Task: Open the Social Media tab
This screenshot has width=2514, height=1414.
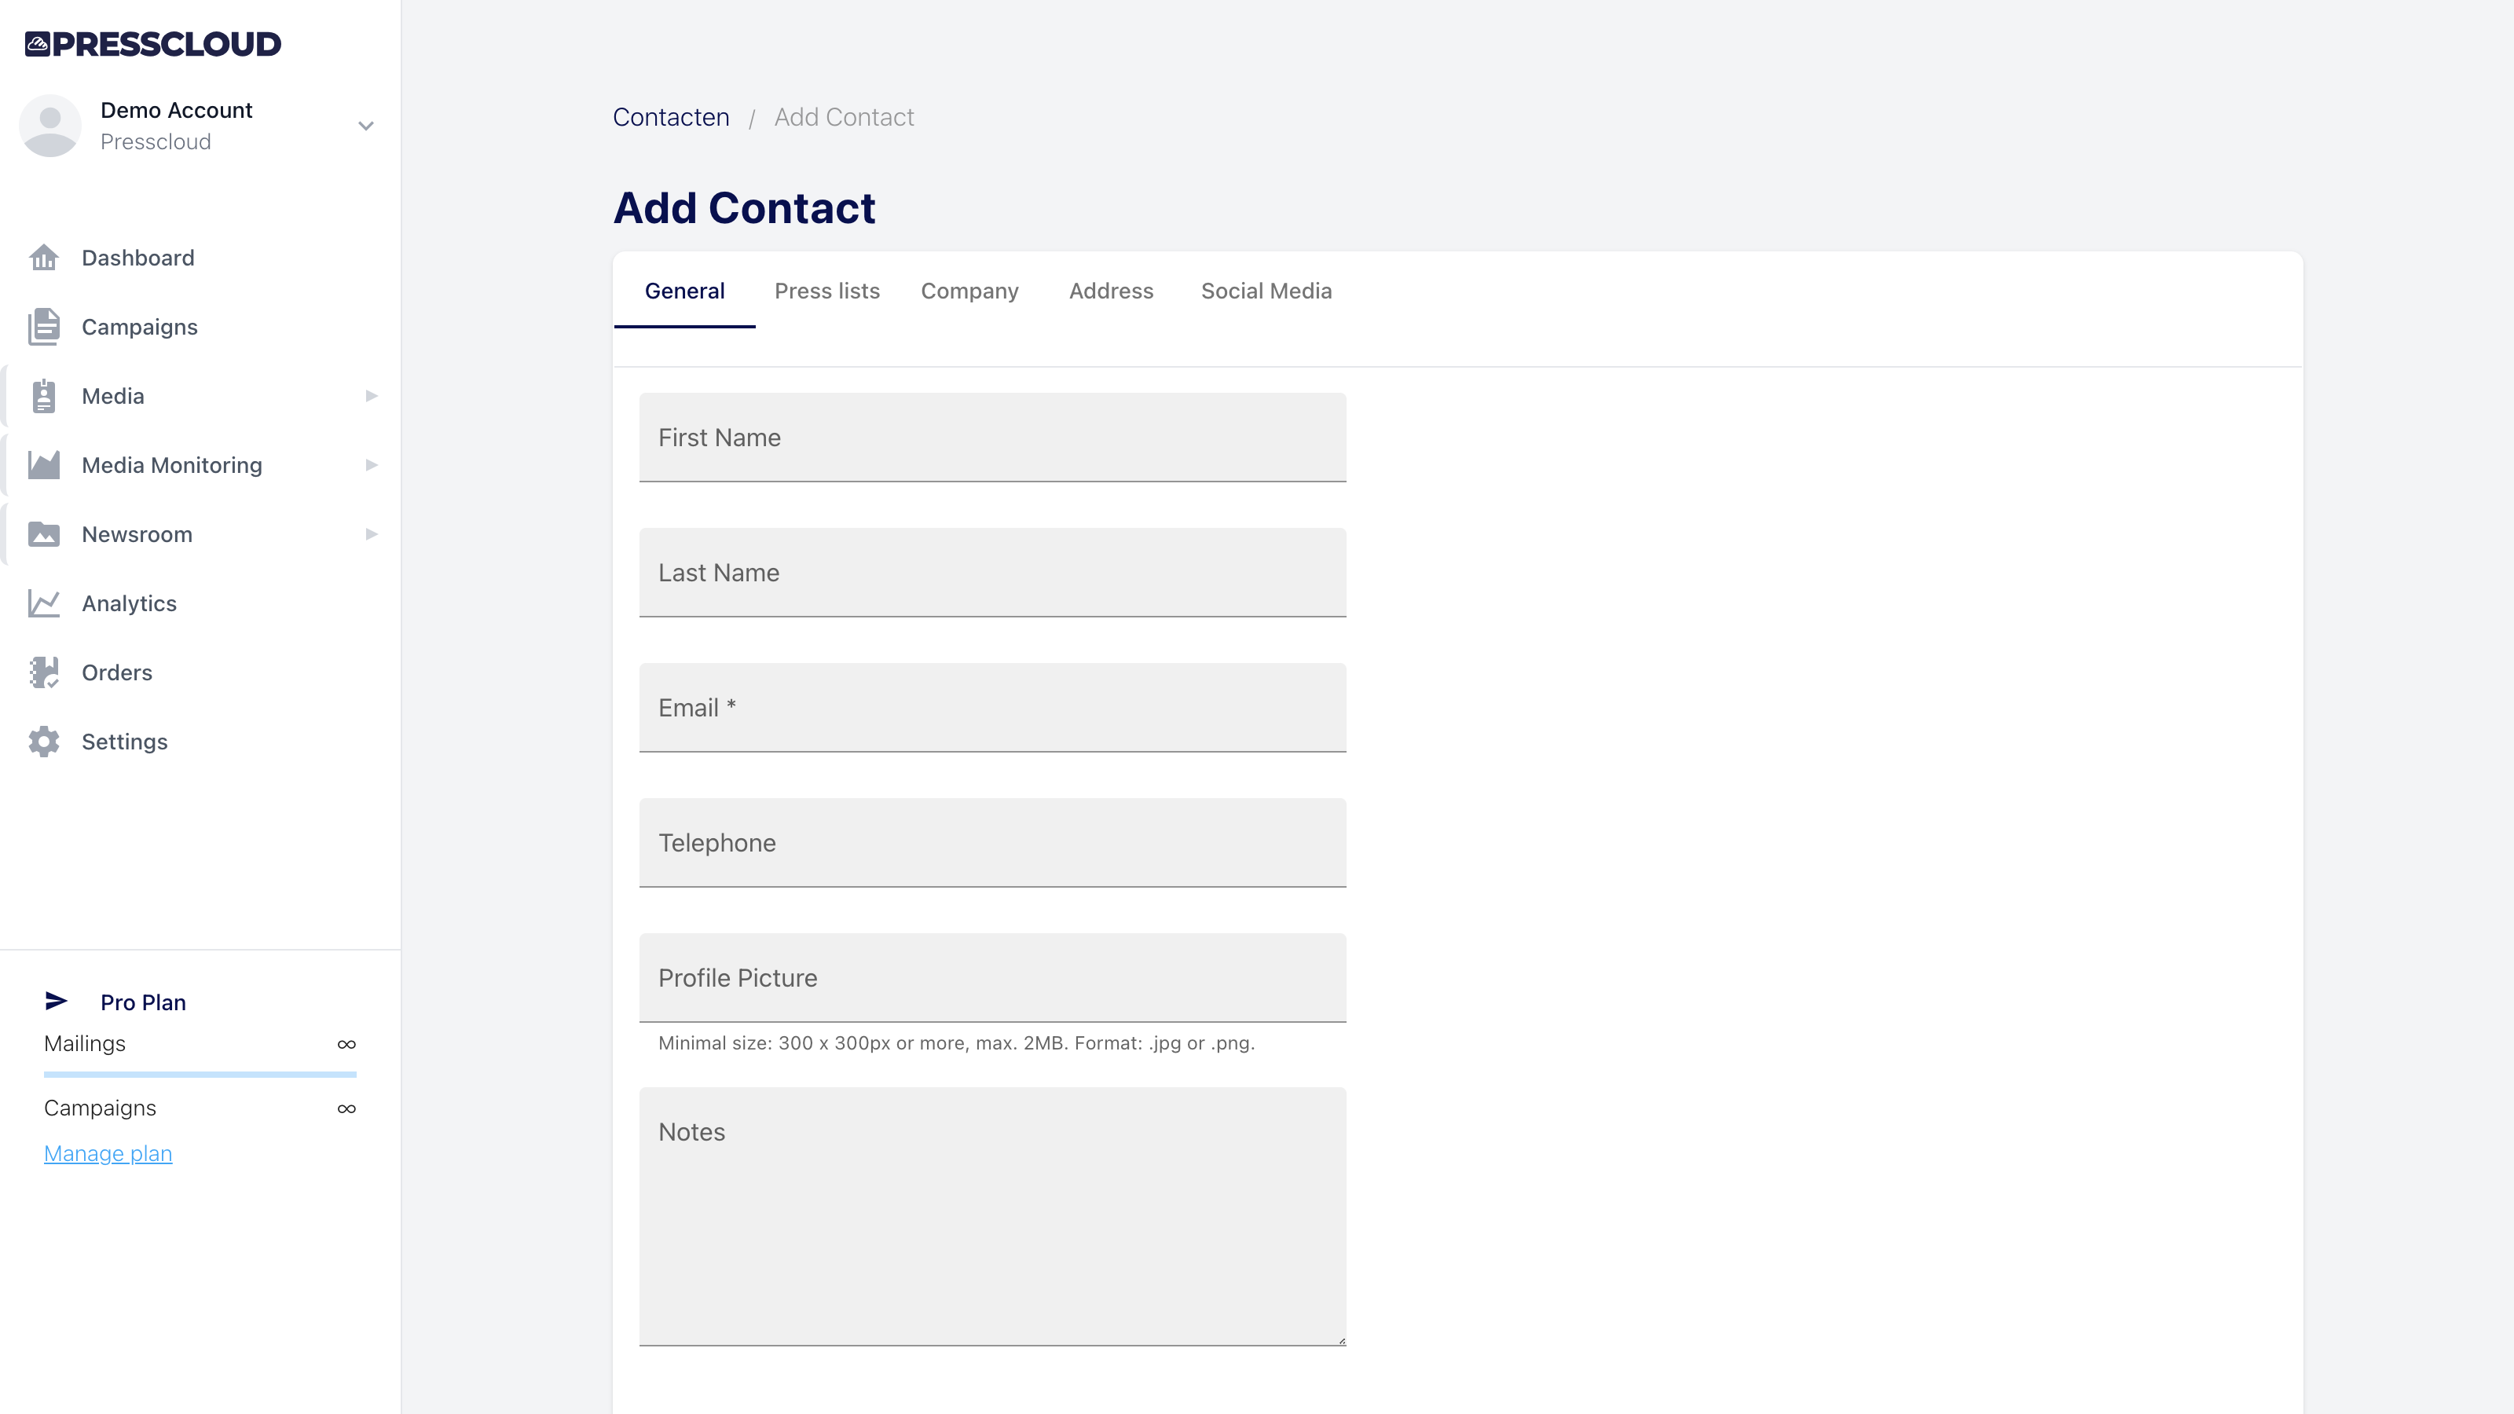Action: click(x=1266, y=291)
